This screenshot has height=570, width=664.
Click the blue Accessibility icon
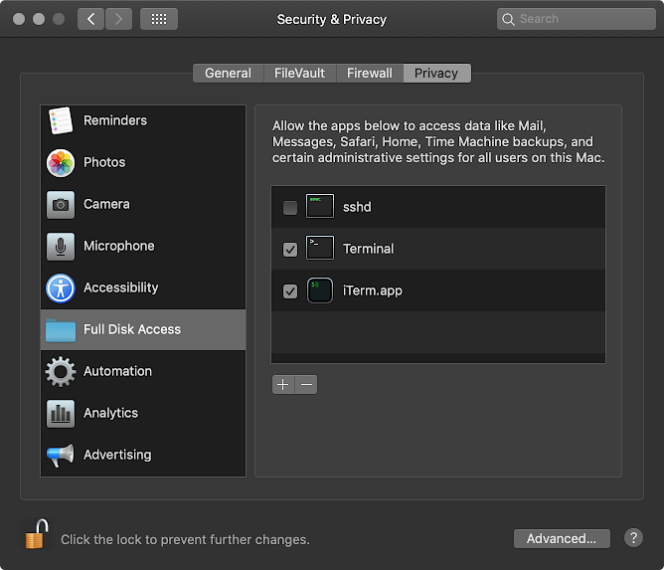point(61,288)
